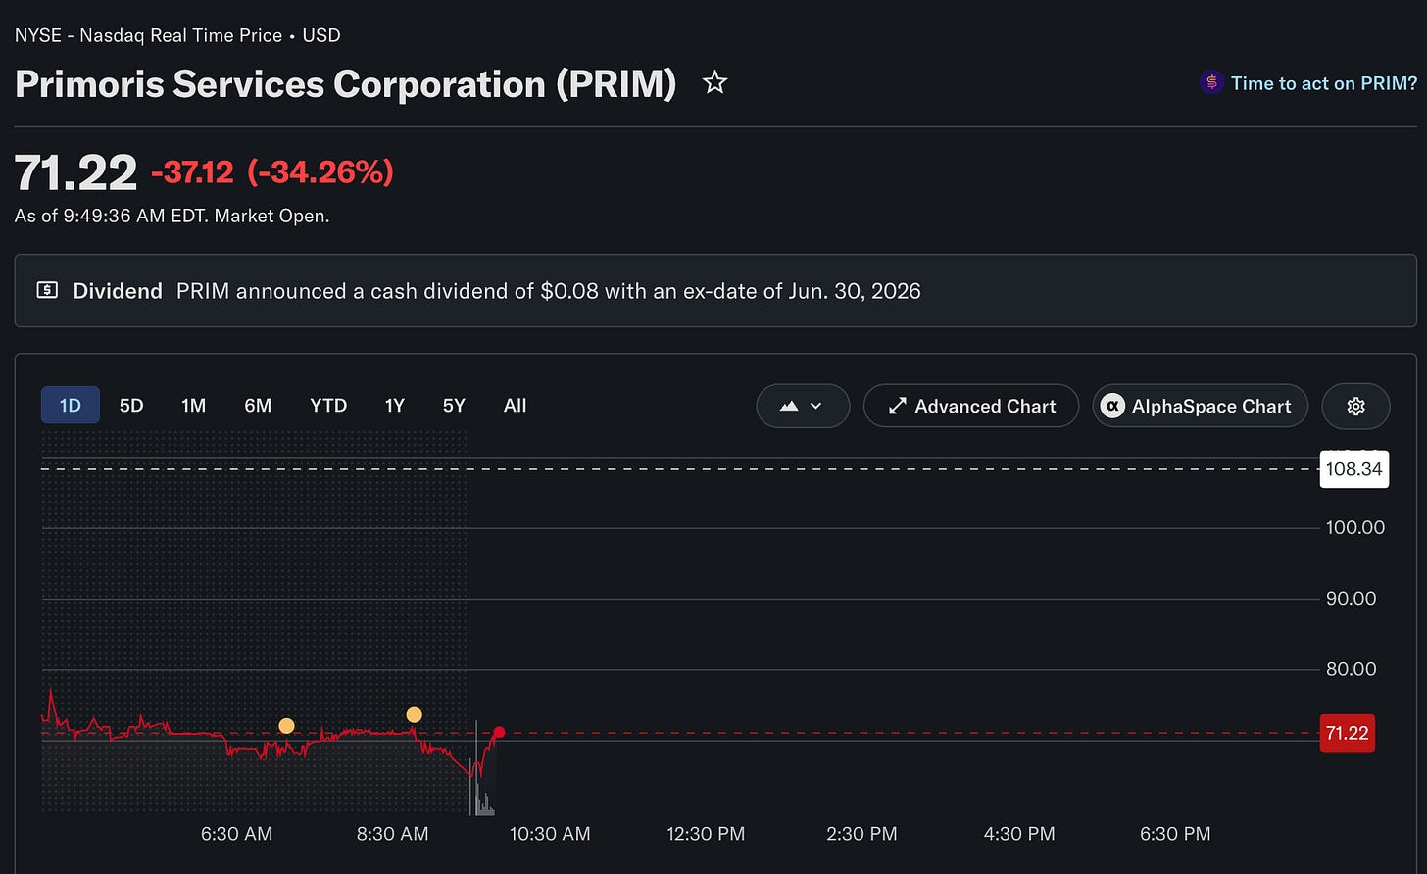Click the 6:30 PM time axis label

(x=1175, y=834)
